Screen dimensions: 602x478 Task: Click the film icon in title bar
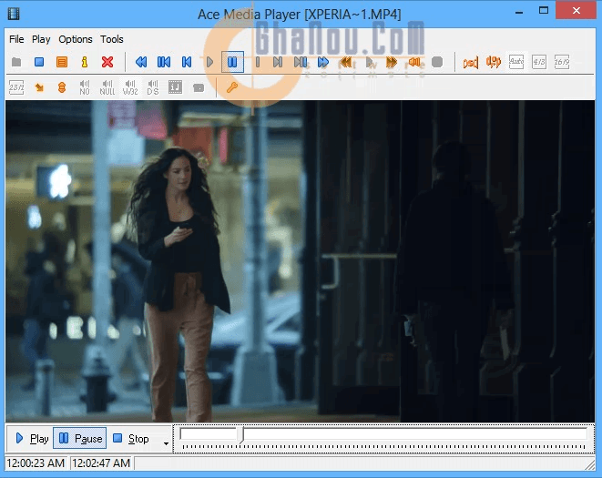(x=14, y=14)
